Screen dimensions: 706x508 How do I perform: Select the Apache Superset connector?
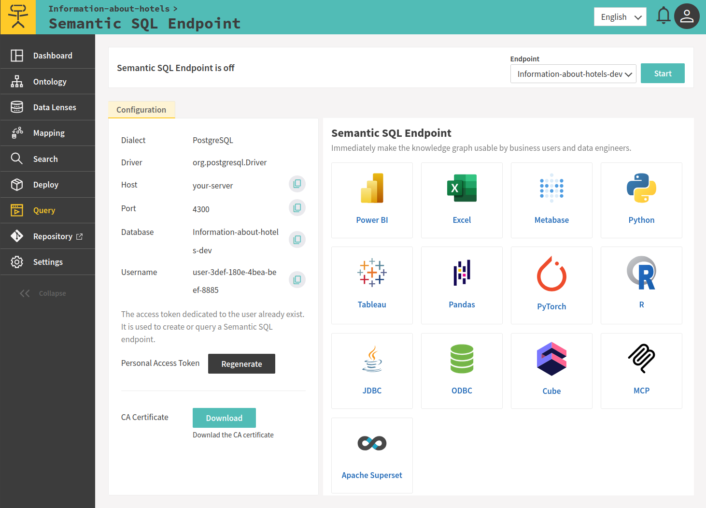click(372, 455)
